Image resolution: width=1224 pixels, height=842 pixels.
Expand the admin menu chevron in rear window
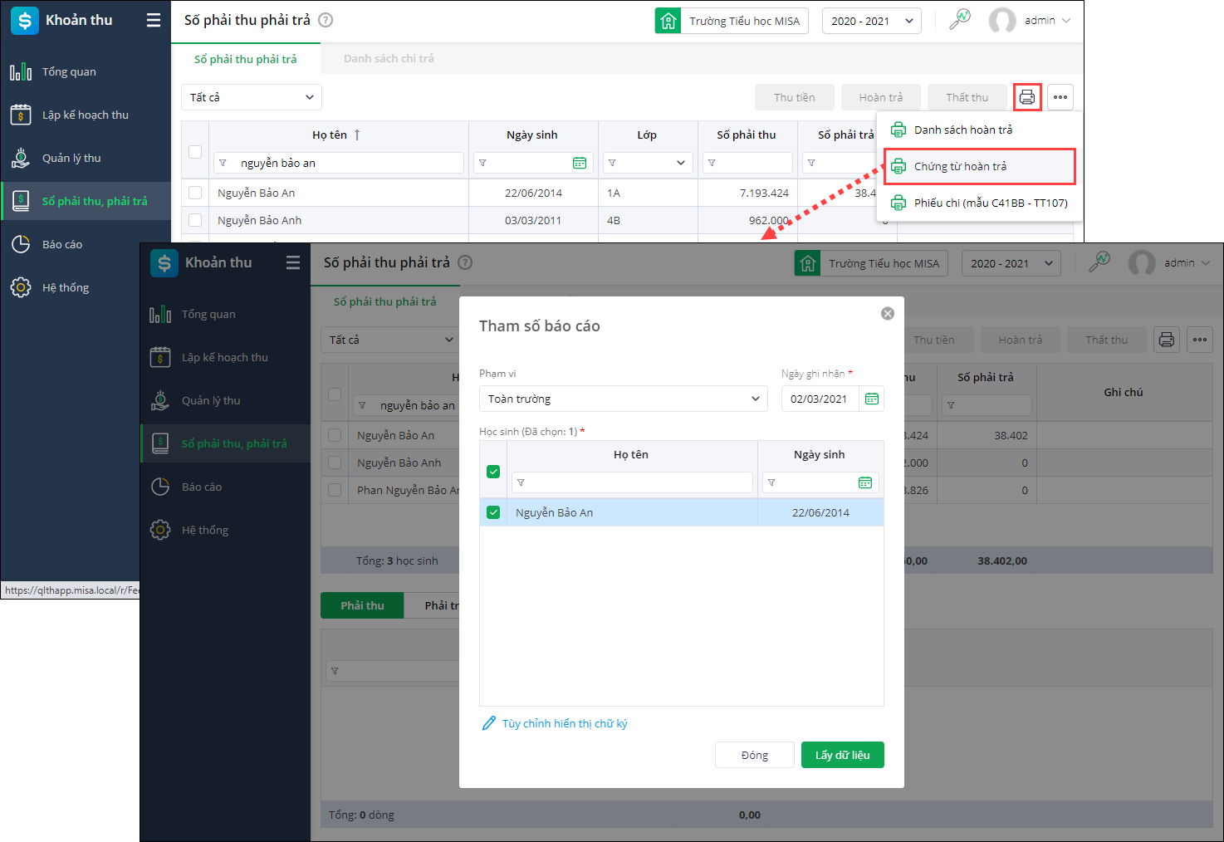1066,21
